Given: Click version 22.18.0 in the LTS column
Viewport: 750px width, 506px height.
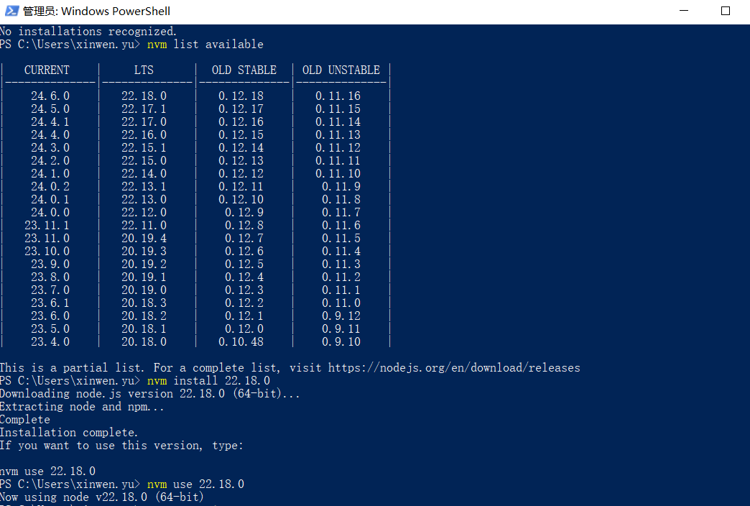Looking at the screenshot, I should click(144, 96).
